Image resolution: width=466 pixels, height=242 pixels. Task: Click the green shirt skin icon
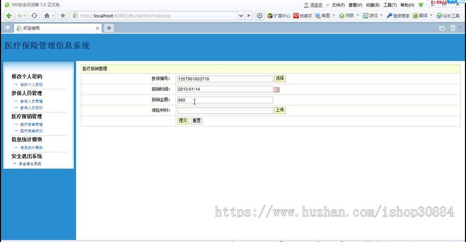[x=421, y=5]
